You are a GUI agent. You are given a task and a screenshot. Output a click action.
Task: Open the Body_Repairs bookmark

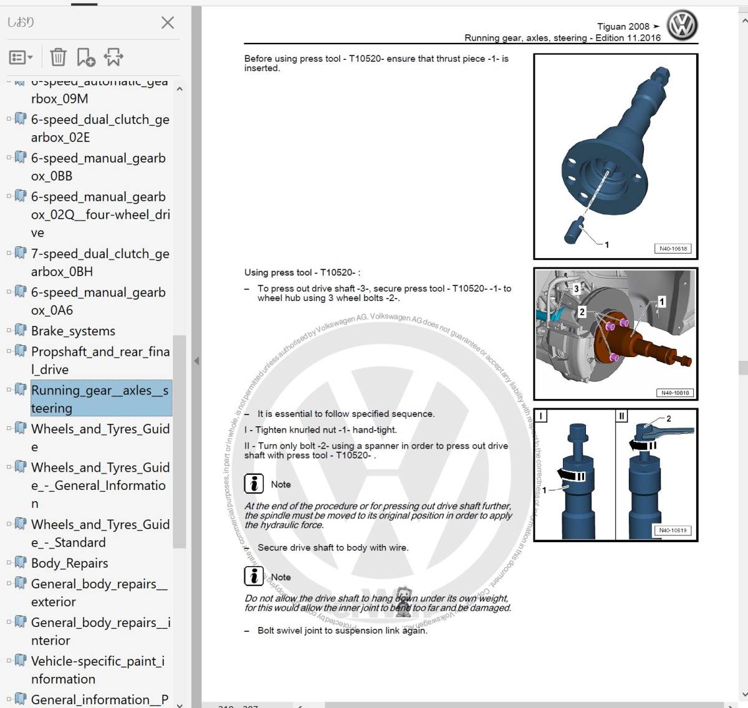coord(70,563)
